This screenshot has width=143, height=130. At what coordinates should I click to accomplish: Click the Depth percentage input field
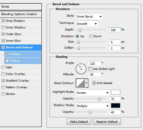tap(115, 30)
